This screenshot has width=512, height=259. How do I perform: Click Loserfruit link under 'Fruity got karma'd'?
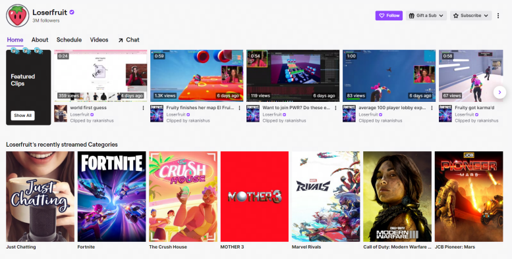point(465,114)
